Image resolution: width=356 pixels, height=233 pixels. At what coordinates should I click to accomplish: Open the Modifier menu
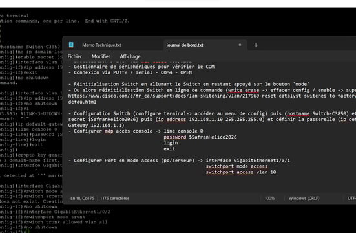click(x=101, y=56)
